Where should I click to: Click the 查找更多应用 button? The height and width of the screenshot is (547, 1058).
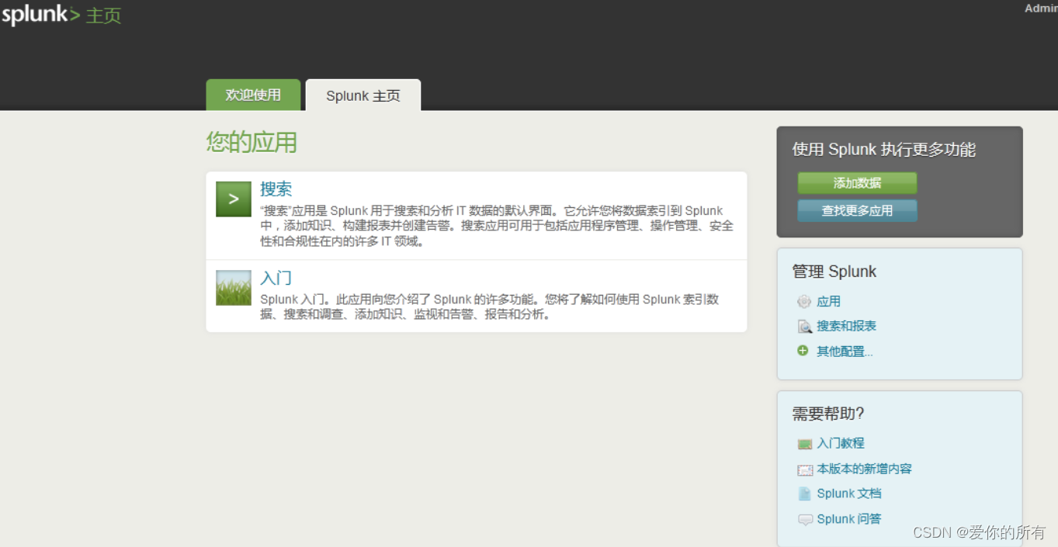pyautogui.click(x=857, y=210)
